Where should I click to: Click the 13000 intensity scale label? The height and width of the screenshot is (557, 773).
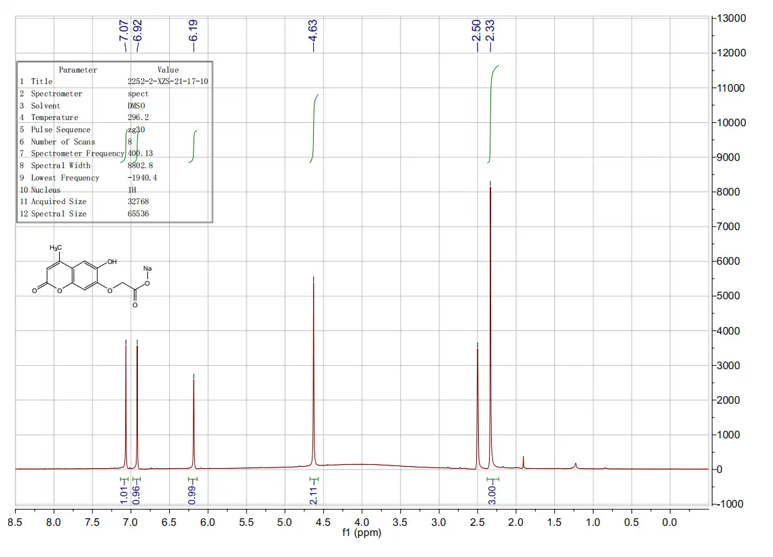click(732, 18)
